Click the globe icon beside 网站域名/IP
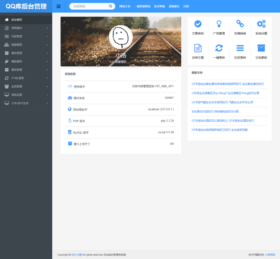Screen dimensions: 280x259 pyautogui.click(x=70, y=109)
